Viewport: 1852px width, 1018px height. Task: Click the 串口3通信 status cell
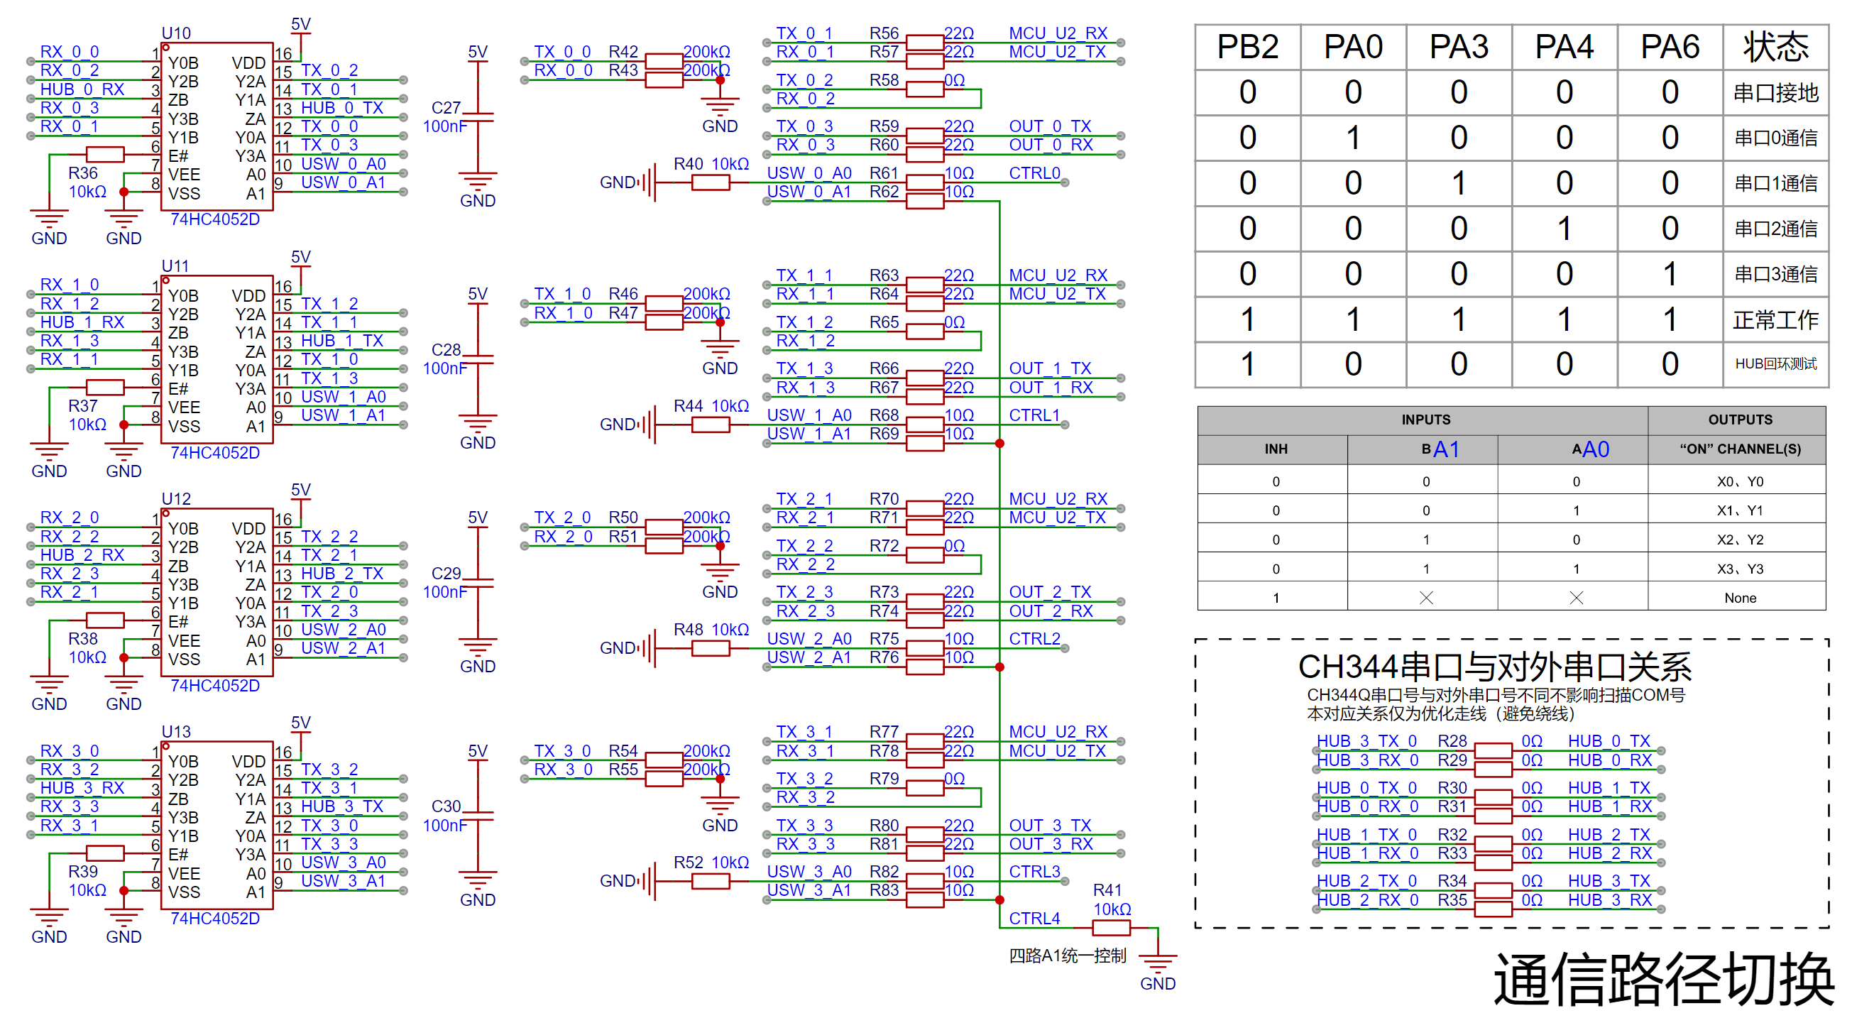(x=1776, y=274)
